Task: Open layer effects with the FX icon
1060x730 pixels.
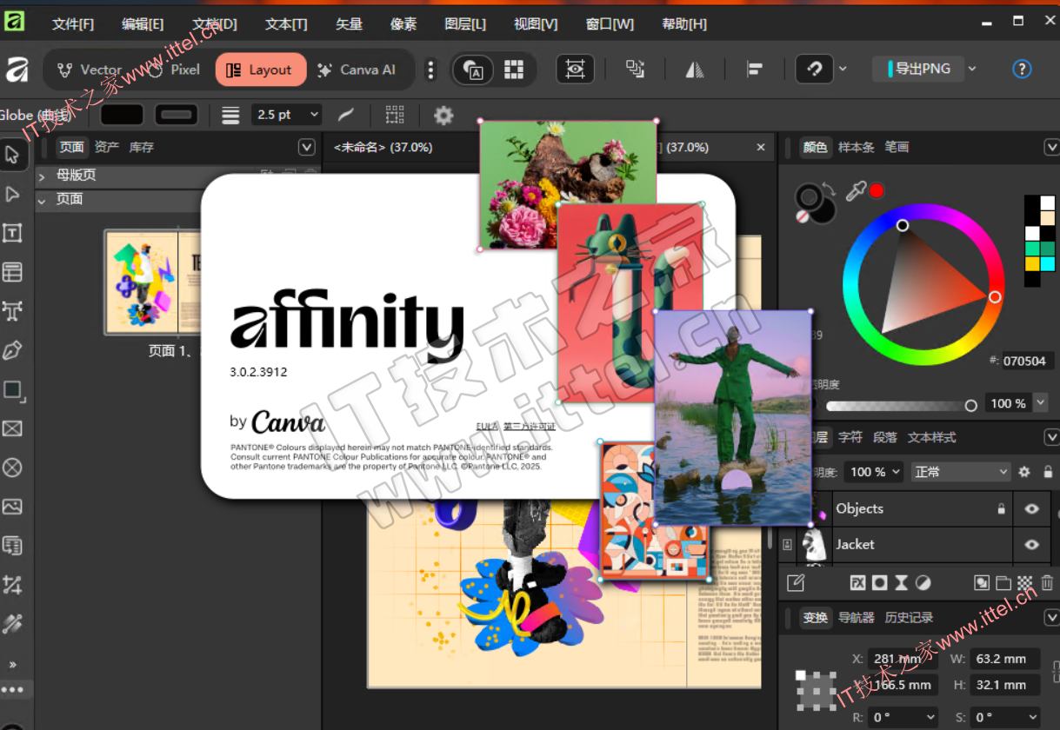Action: [857, 583]
